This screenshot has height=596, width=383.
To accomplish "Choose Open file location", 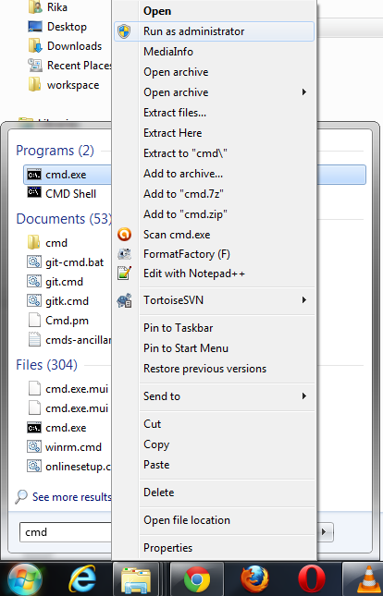I will coord(187,520).
